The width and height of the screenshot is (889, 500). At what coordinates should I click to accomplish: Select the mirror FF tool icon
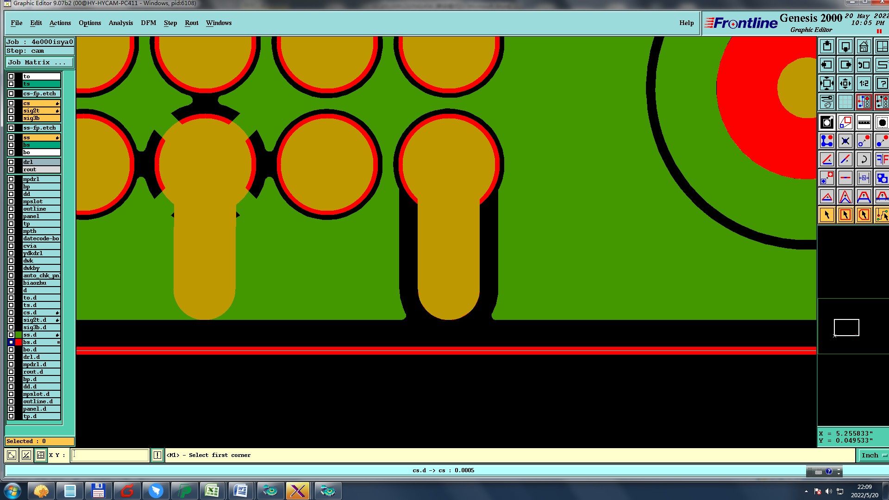coord(882,160)
